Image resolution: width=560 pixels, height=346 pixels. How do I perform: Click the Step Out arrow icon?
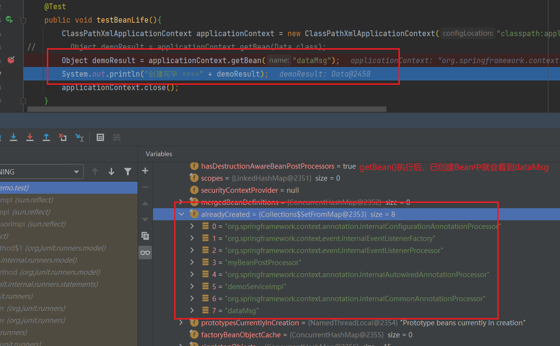click(46, 137)
